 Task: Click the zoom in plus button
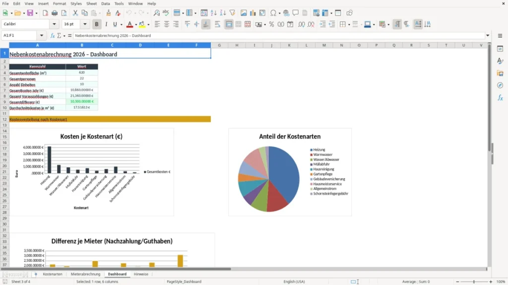(491, 282)
